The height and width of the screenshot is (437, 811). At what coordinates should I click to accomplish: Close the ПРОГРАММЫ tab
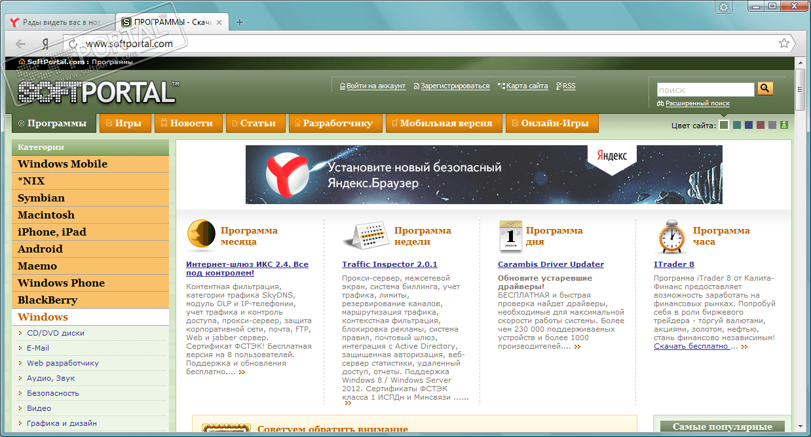coord(219,22)
